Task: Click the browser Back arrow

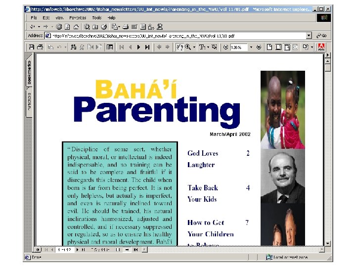Action: click(x=32, y=27)
